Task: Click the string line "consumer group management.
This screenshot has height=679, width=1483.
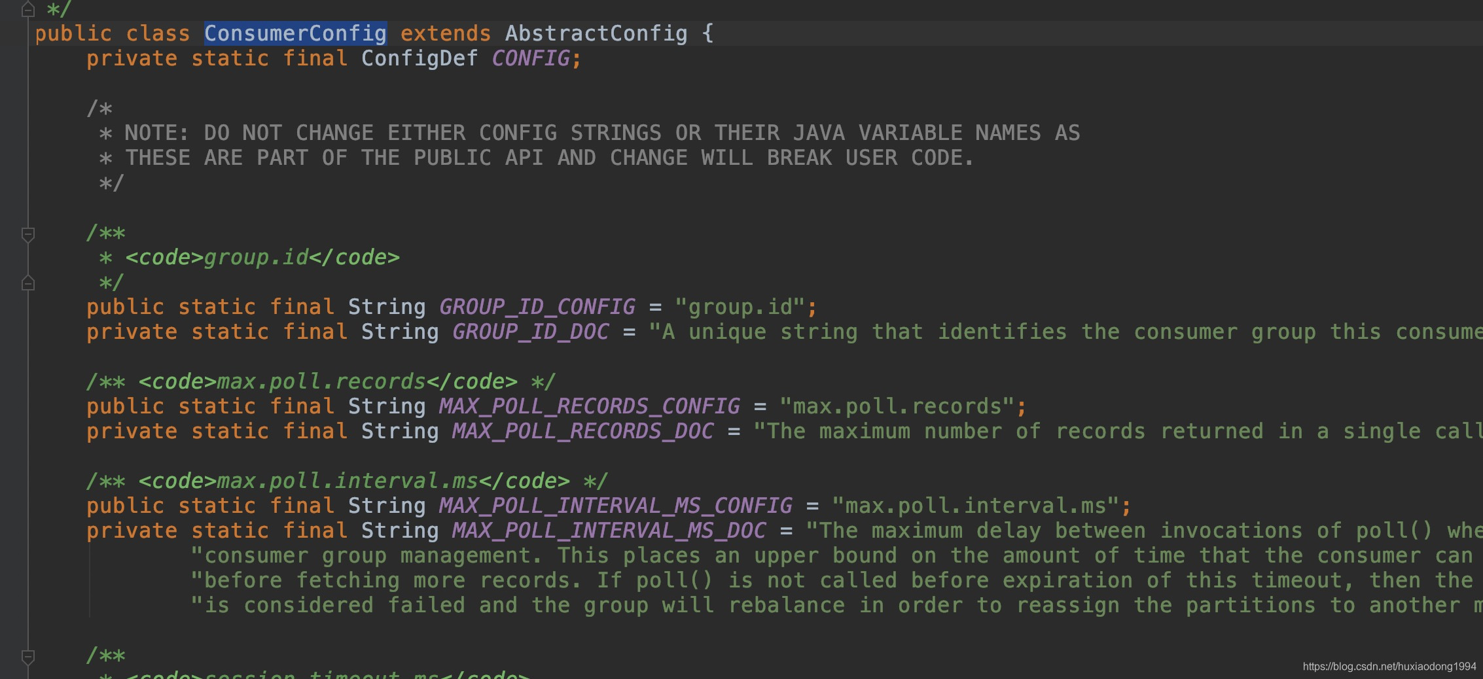Action: pyautogui.click(x=832, y=555)
